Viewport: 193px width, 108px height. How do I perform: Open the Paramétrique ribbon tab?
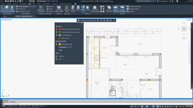[23, 4]
